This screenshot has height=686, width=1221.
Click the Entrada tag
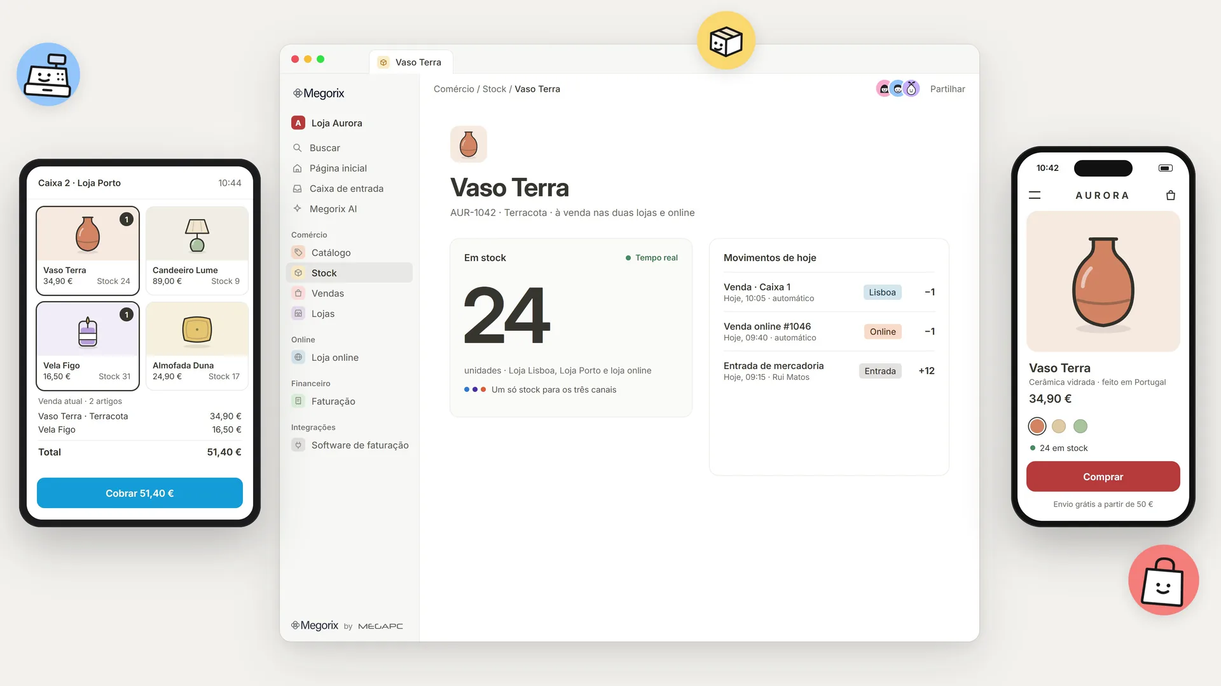(x=880, y=371)
